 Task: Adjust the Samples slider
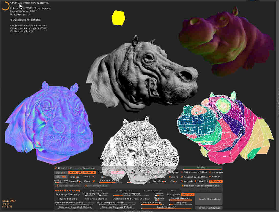[158, 194]
